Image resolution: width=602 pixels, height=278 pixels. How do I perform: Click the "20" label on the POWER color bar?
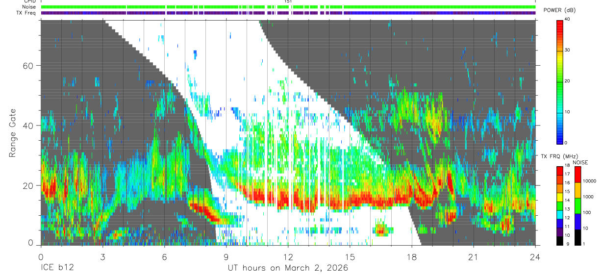568,81
